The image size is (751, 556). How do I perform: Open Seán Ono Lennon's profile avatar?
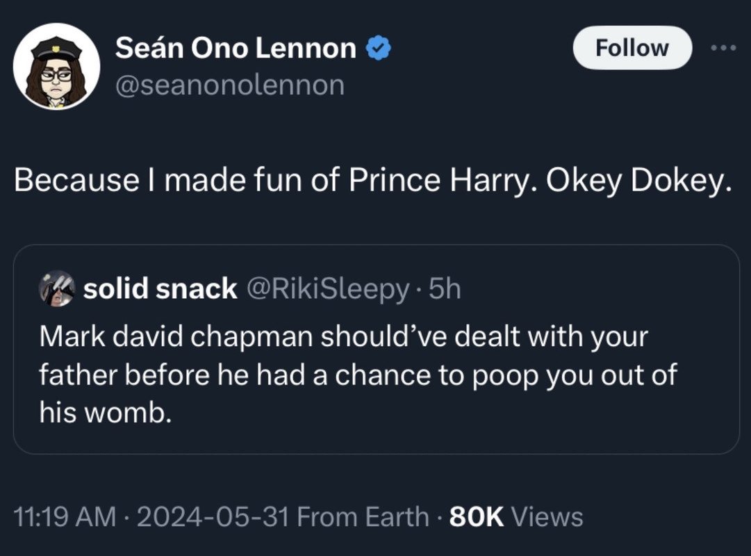pyautogui.click(x=56, y=66)
